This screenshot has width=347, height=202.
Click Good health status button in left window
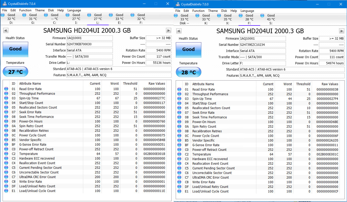coord(15,49)
